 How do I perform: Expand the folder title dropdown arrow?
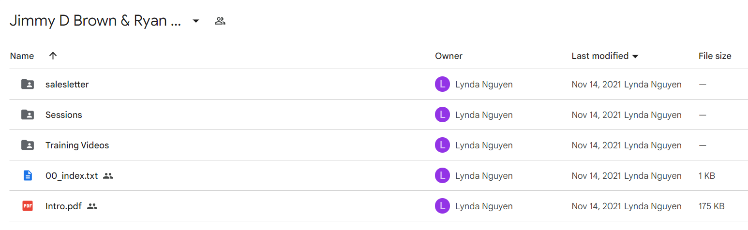pos(196,21)
